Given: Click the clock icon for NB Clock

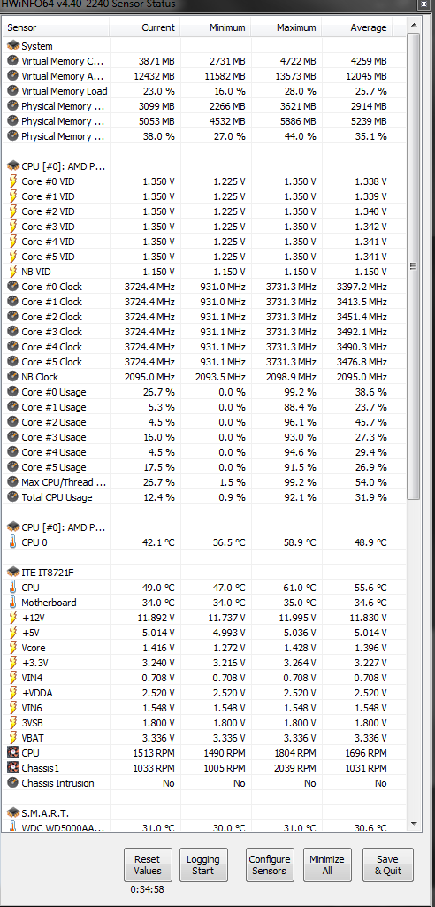Looking at the screenshot, I should tap(12, 377).
